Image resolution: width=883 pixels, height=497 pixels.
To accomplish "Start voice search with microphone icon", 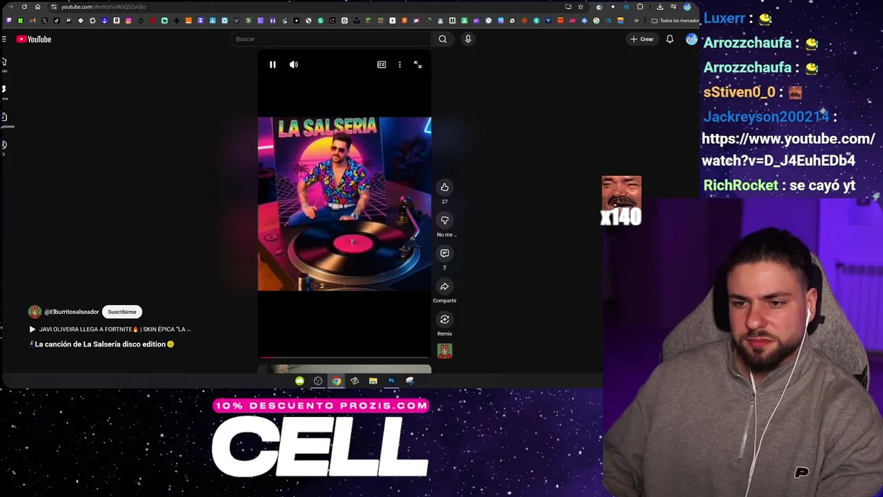I will coord(468,39).
